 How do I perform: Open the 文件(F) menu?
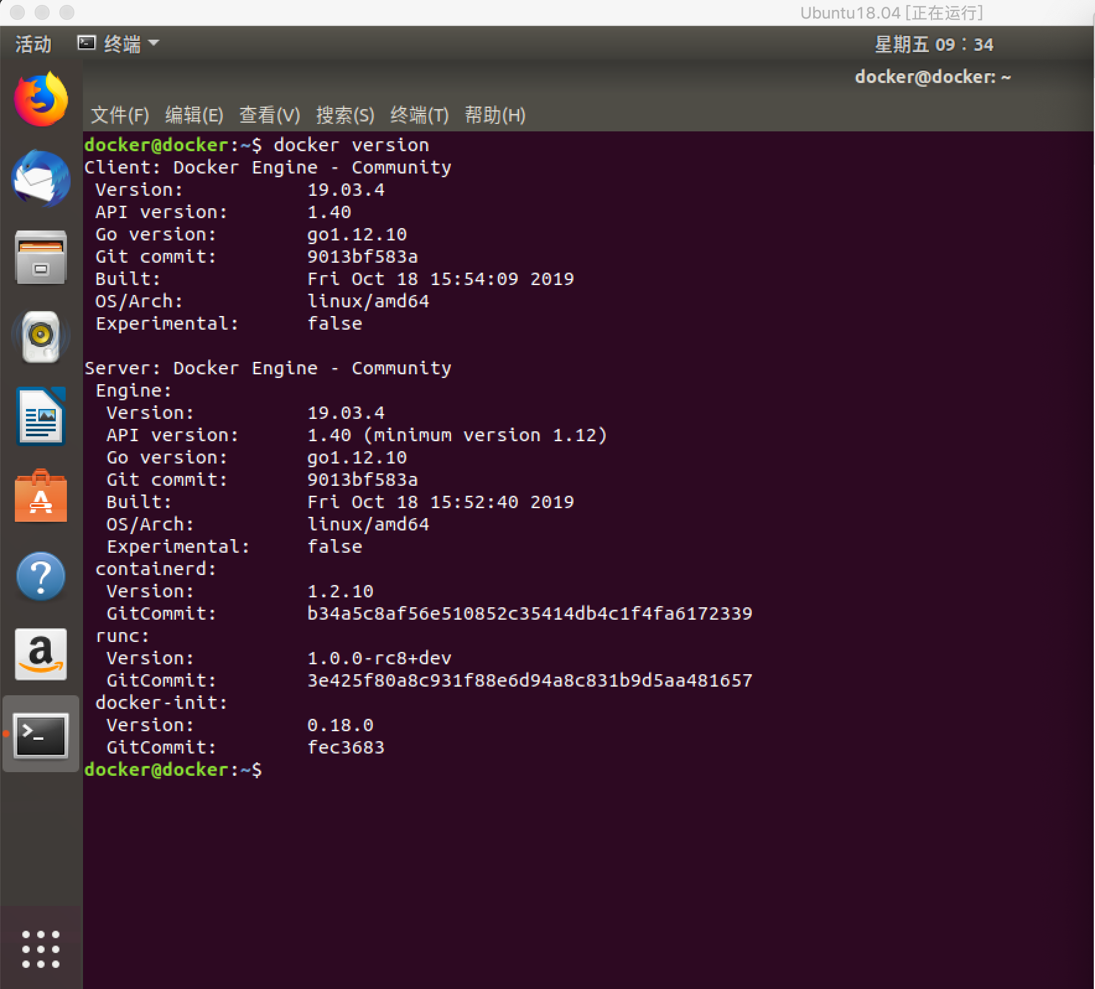(120, 115)
